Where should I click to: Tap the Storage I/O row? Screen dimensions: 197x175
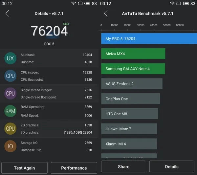[56, 143]
